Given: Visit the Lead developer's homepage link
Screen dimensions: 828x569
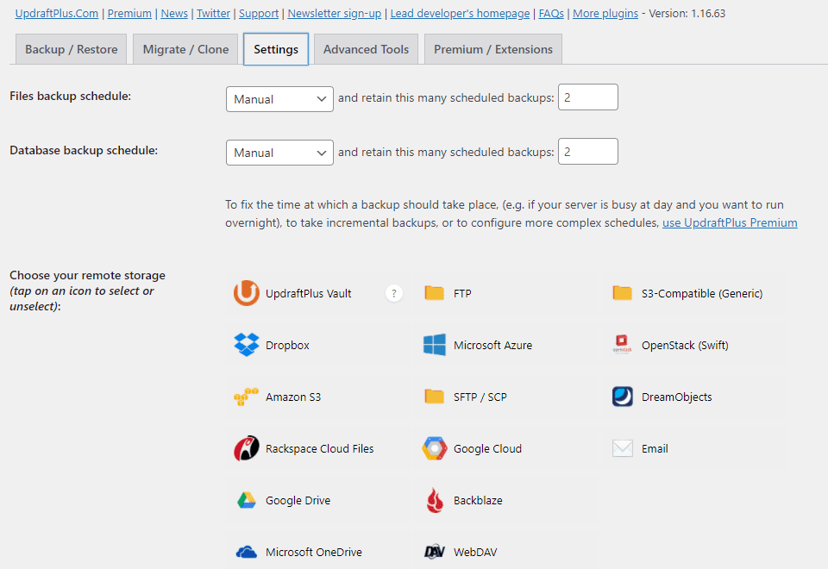Looking at the screenshot, I should click(460, 13).
